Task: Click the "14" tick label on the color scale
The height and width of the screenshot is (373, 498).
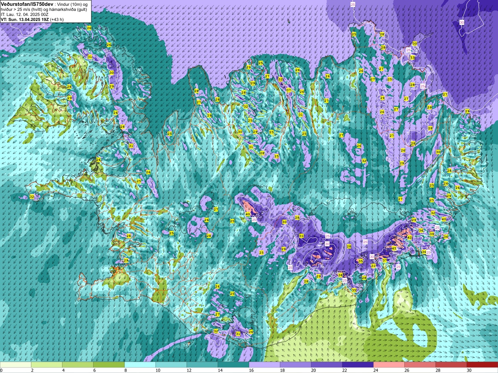Action: point(220,370)
